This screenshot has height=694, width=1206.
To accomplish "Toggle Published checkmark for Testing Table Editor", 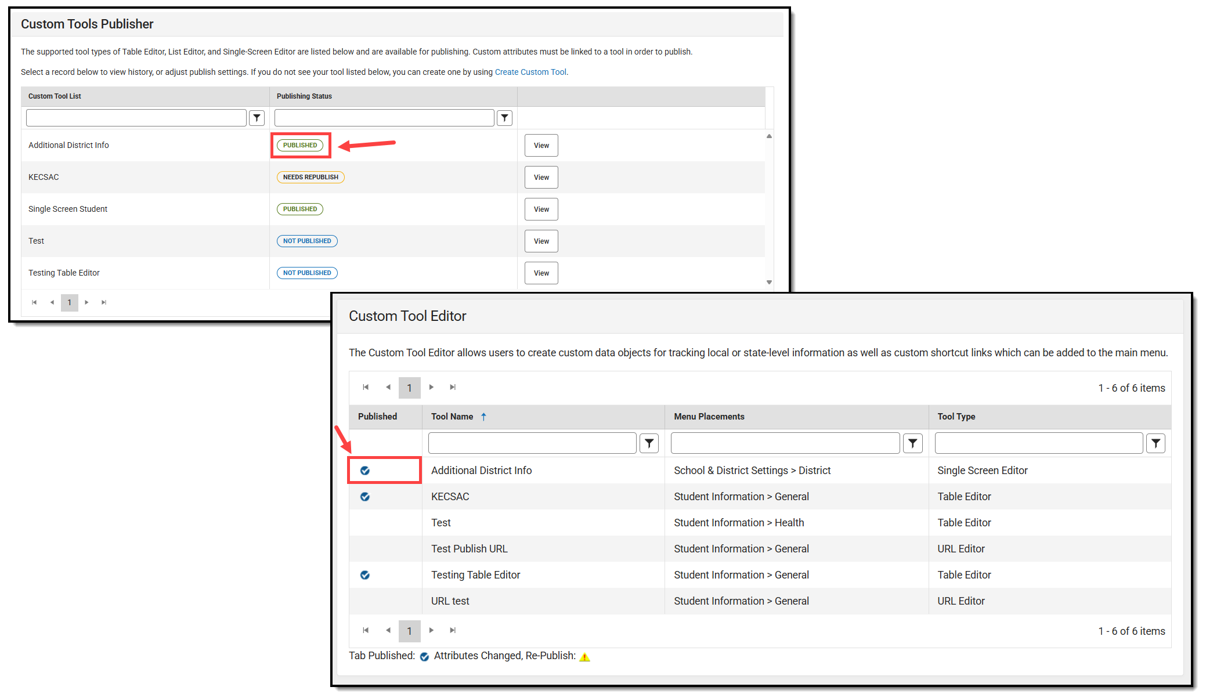I will pyautogui.click(x=365, y=575).
